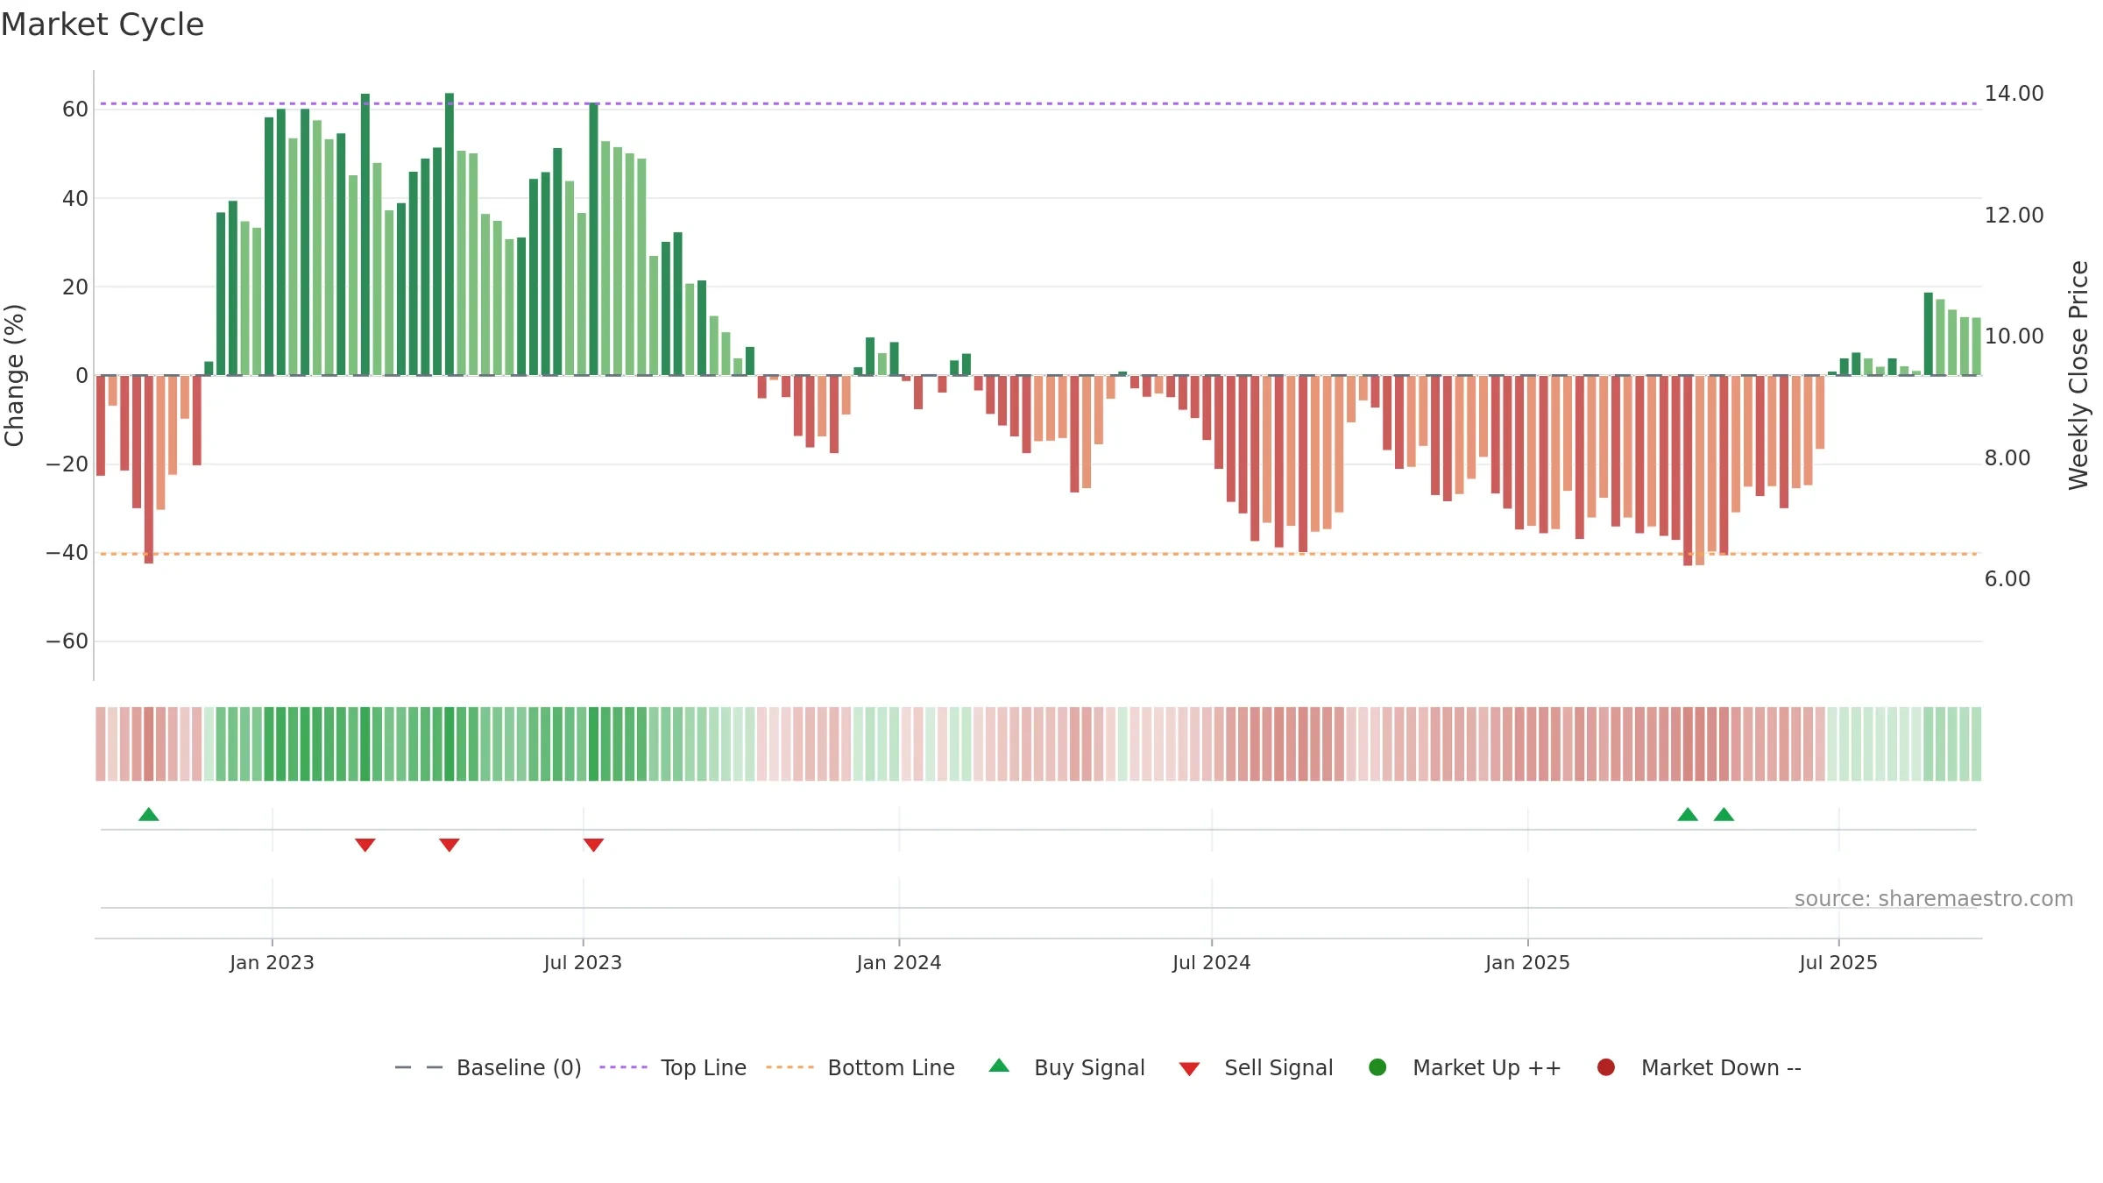Click the first of two buy signals in 2025

pyautogui.click(x=1688, y=814)
